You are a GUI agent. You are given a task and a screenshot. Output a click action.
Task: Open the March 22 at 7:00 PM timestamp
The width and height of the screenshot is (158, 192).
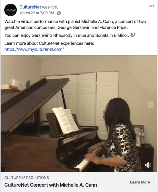click(37, 13)
